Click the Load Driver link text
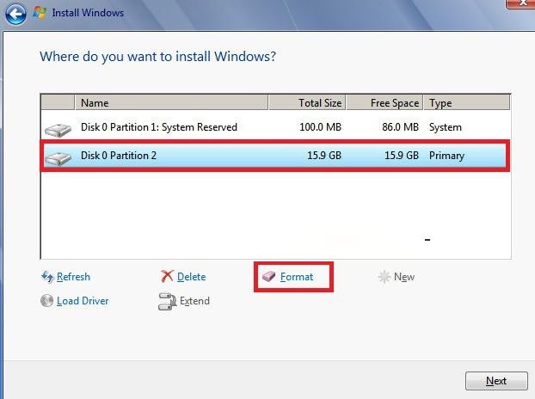535x399 pixels. point(83,301)
